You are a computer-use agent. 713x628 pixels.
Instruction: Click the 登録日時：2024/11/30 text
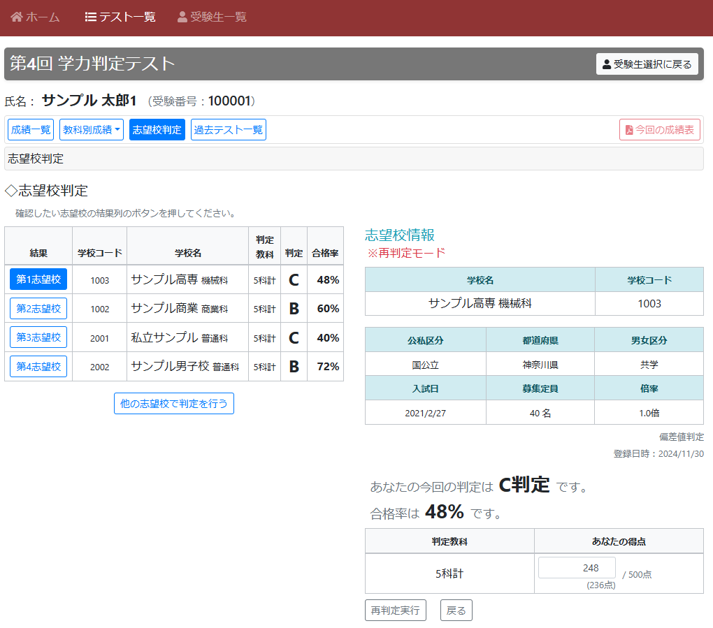tap(658, 453)
